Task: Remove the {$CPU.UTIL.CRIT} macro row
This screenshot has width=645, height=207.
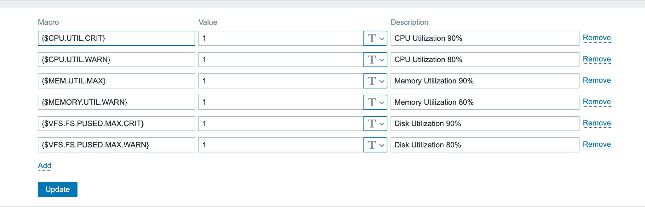Action: [596, 38]
